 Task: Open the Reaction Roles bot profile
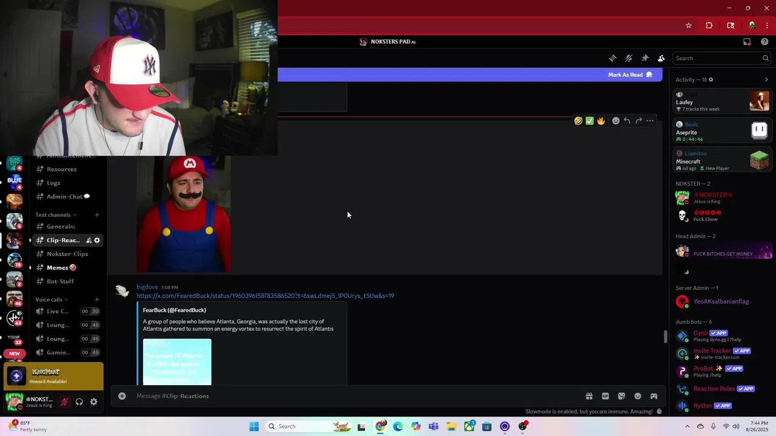(x=723, y=389)
